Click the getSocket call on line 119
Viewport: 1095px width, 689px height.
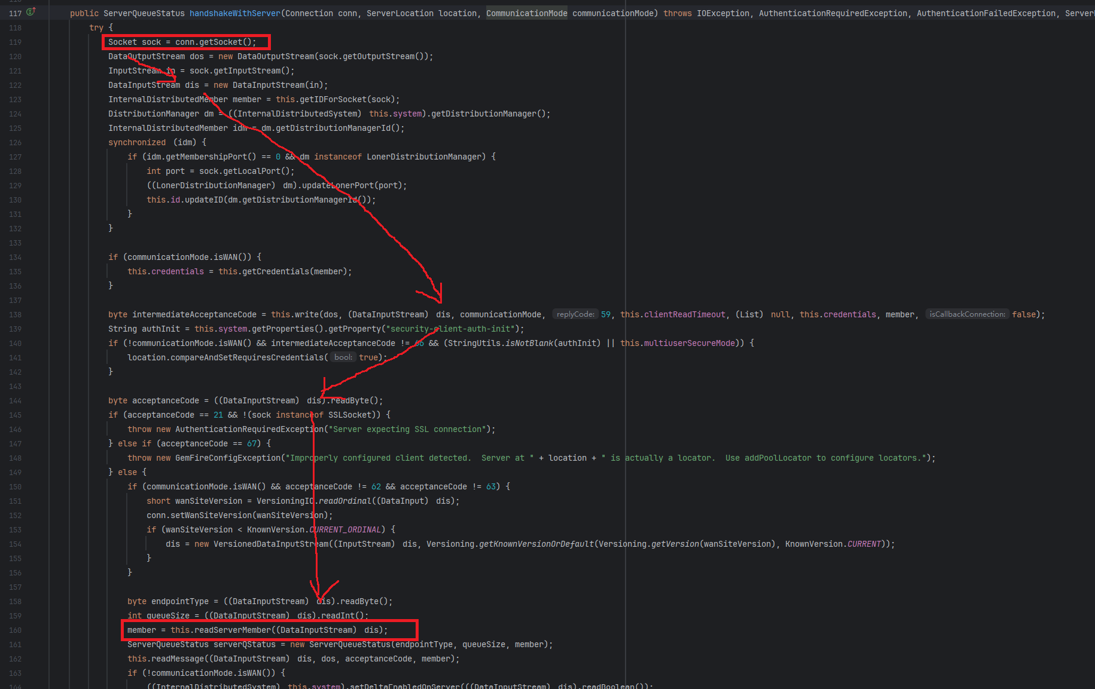click(x=221, y=42)
